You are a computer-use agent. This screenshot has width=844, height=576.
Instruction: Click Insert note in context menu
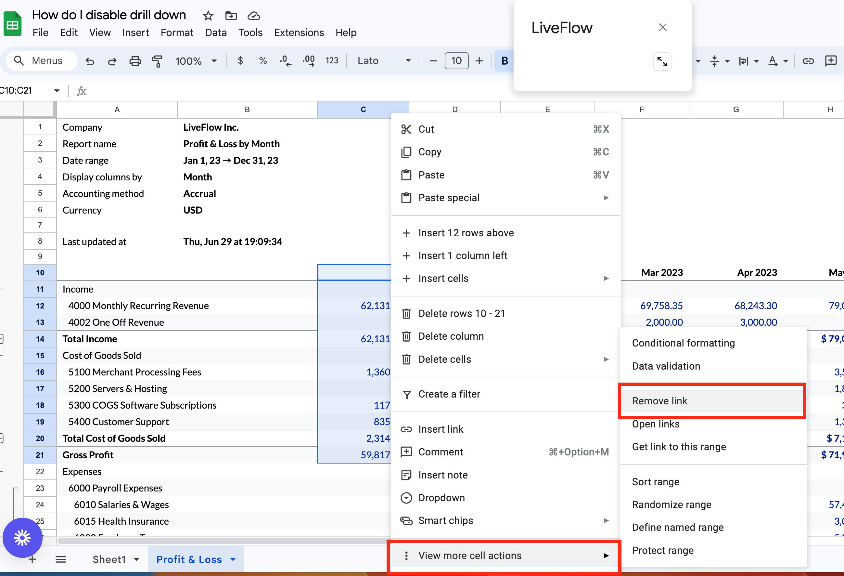click(x=505, y=475)
